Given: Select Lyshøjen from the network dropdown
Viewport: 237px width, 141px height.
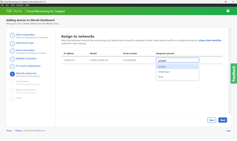Looking at the screenshot, I should point(162,67).
